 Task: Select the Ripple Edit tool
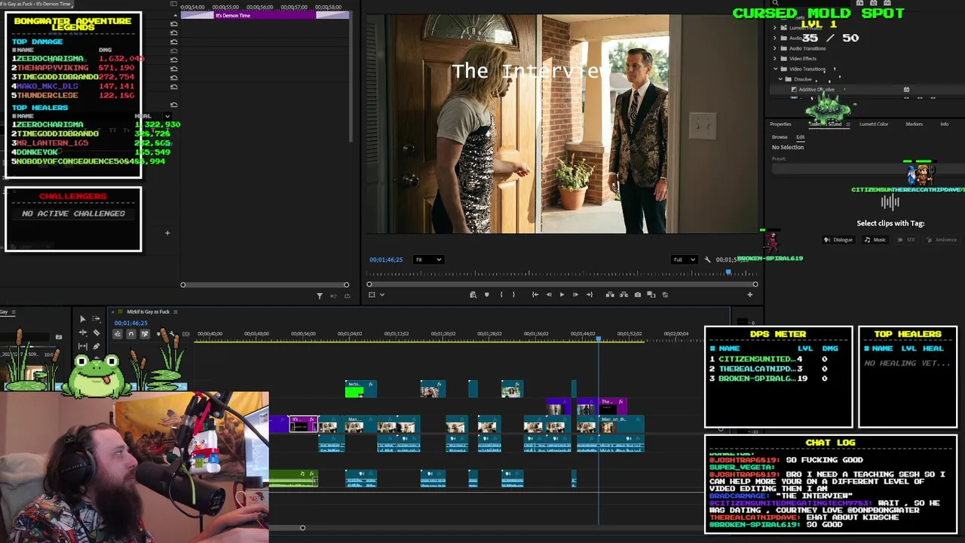[x=82, y=333]
